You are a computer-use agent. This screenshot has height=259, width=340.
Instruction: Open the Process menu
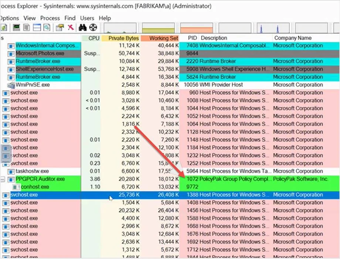50,18
